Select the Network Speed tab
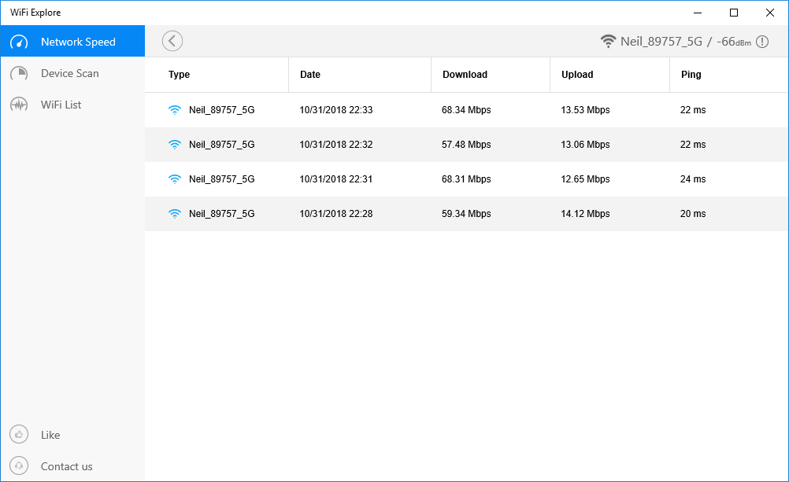Screen dimensions: 789x482 (78, 42)
